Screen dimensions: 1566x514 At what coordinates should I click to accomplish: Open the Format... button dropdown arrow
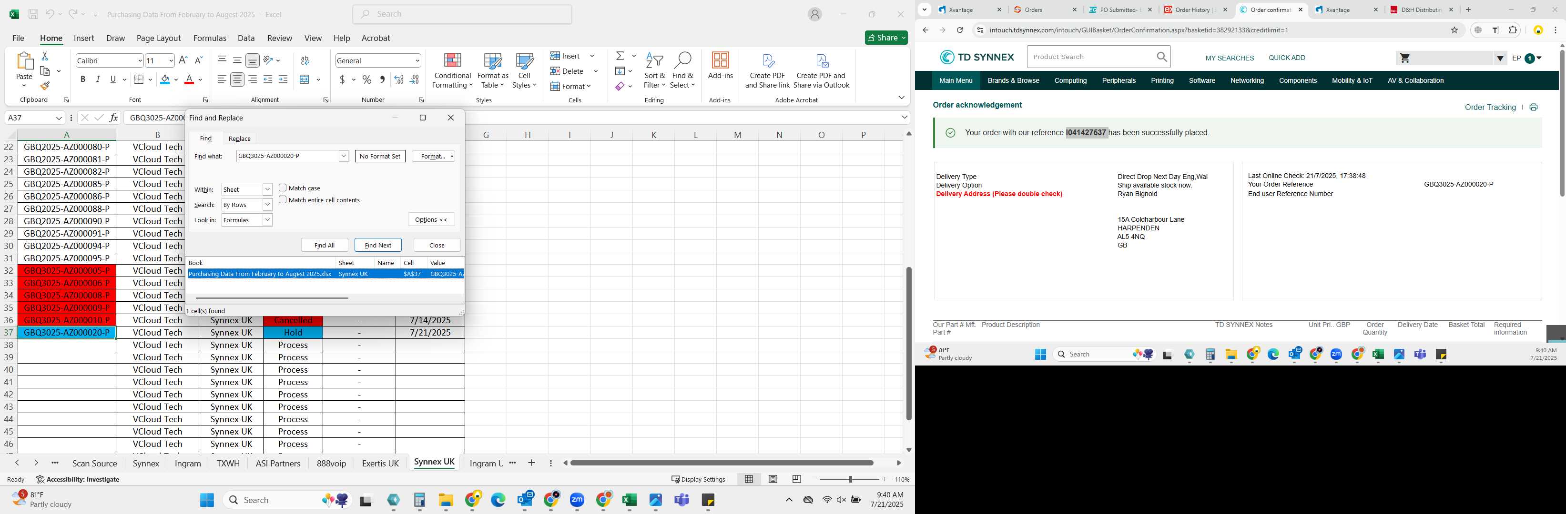(452, 157)
